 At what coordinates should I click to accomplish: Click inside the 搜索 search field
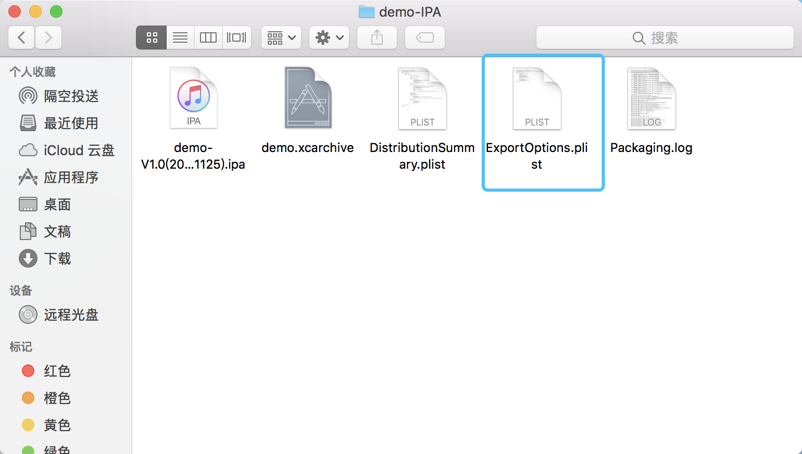665,37
